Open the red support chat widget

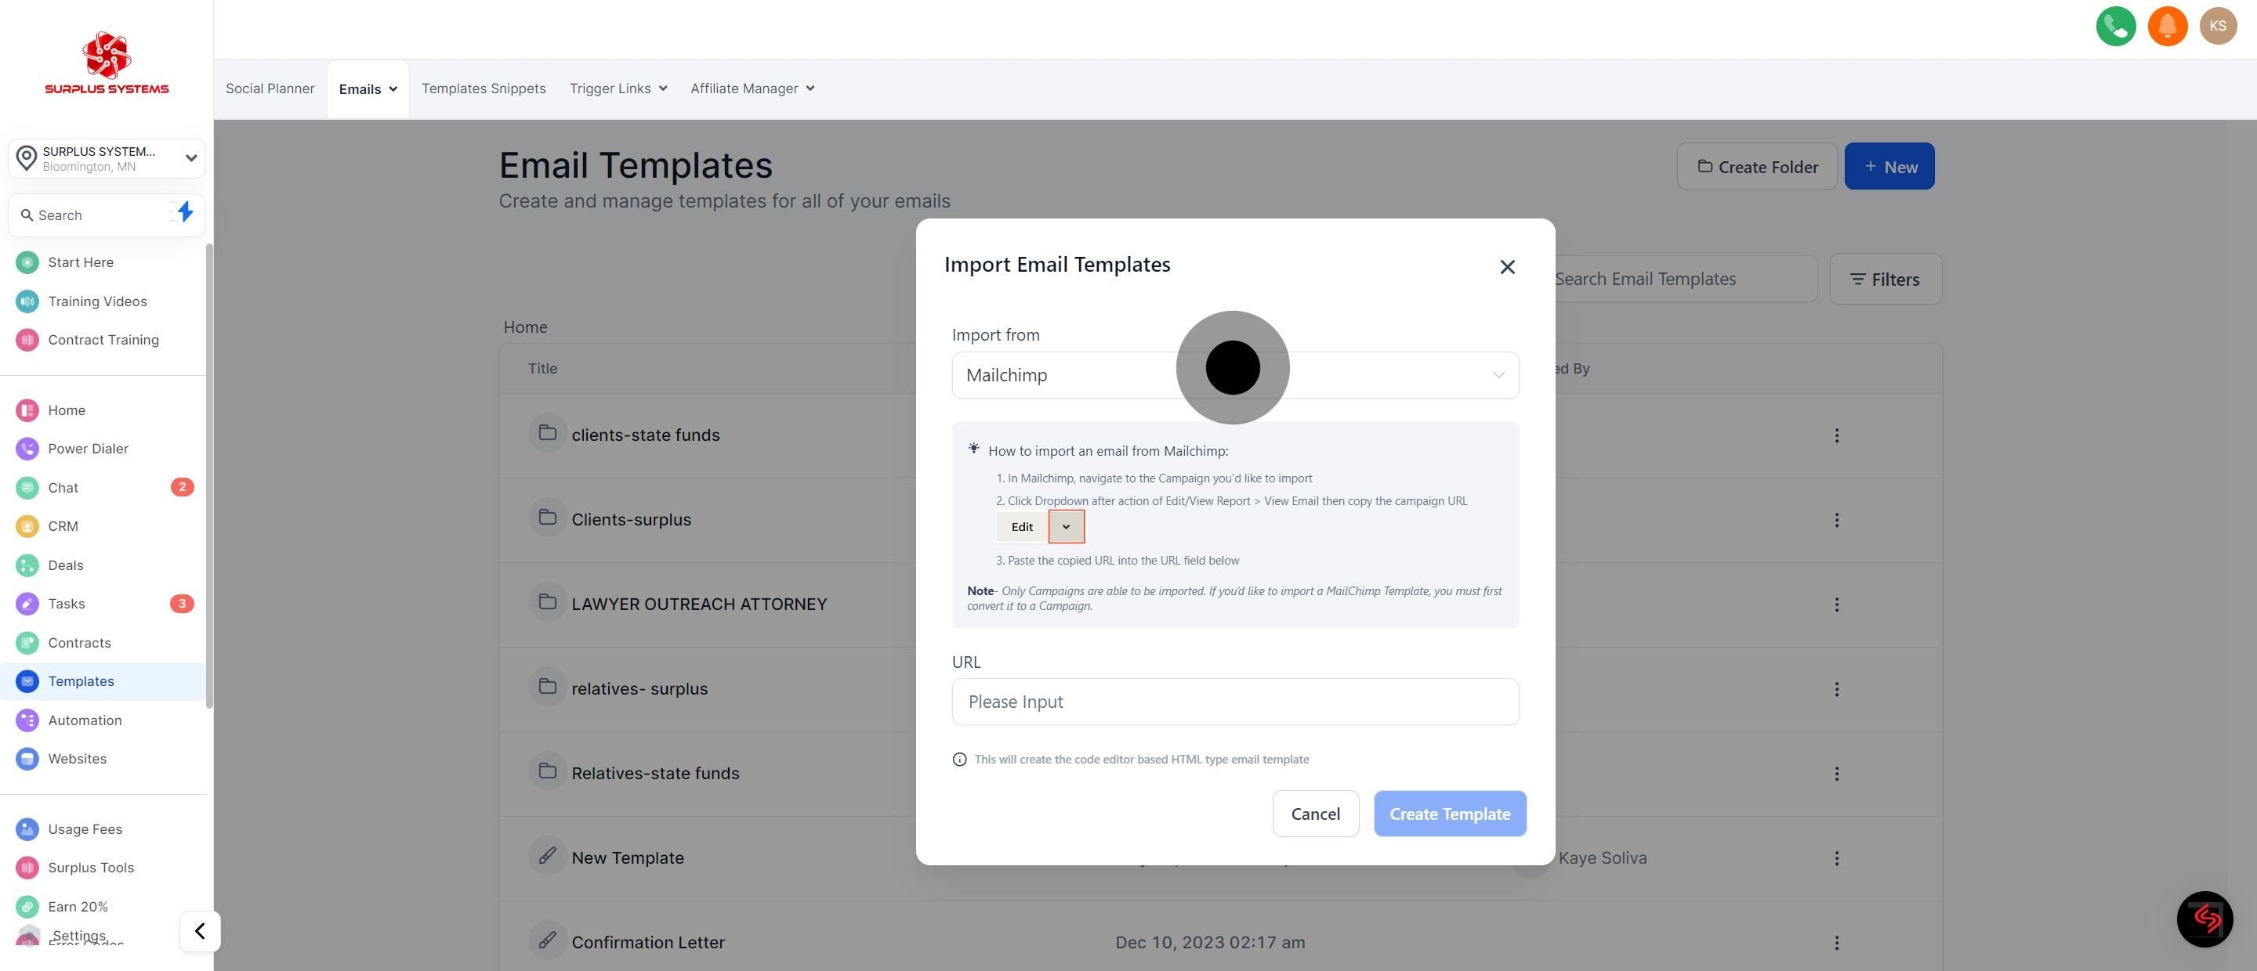click(2204, 919)
